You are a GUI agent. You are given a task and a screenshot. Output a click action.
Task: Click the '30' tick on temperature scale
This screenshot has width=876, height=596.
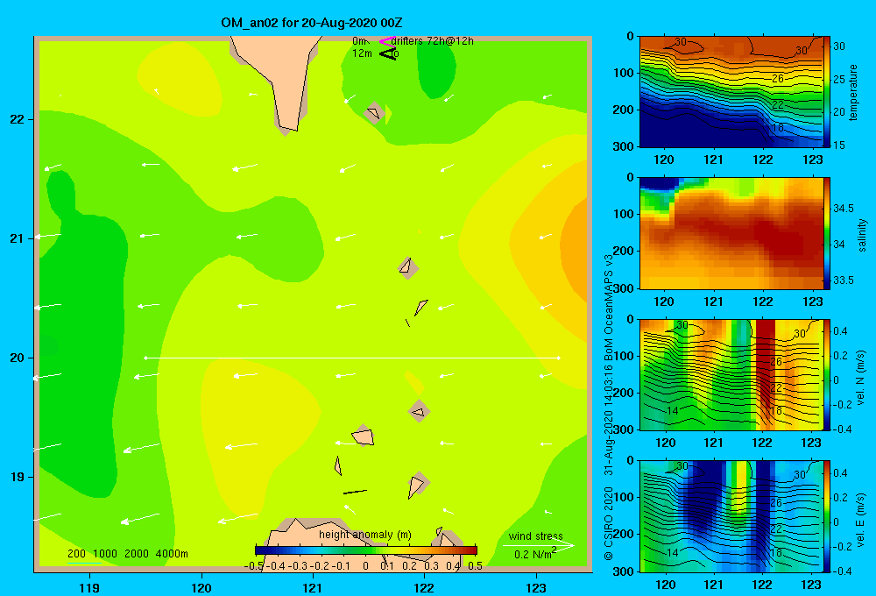coord(839,46)
